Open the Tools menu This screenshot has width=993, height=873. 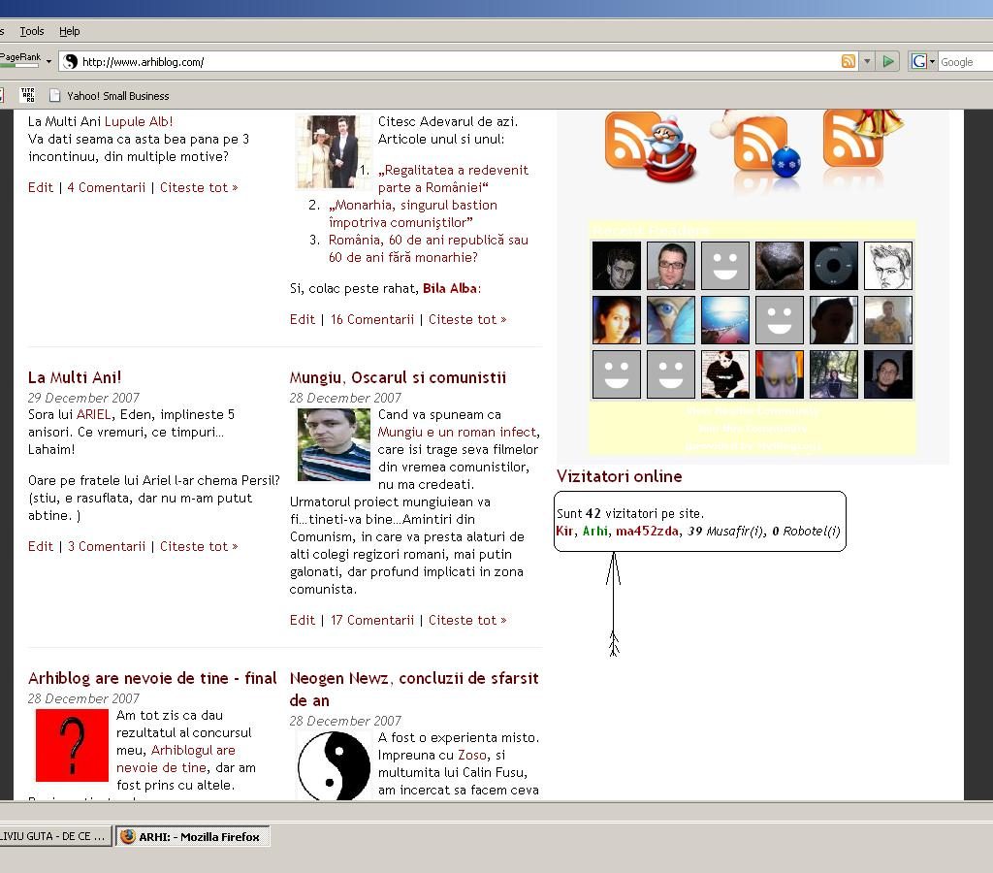pos(32,31)
